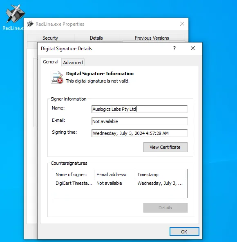
Task: Switch to the General tab
Action: pyautogui.click(x=51, y=62)
